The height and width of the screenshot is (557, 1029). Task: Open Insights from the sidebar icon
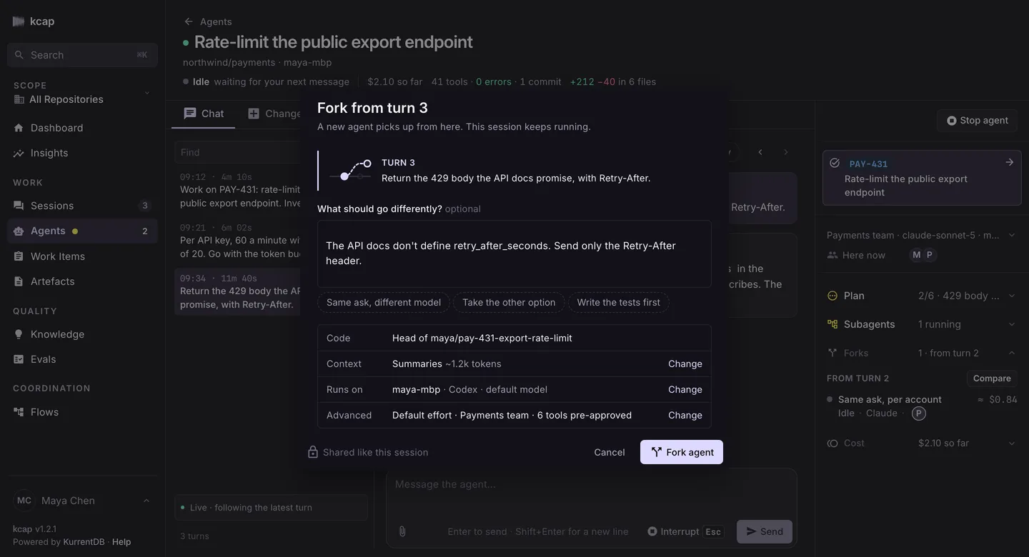click(x=19, y=153)
